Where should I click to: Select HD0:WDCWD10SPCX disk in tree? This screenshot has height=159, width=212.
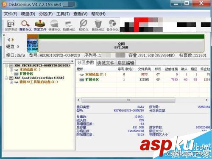coord(42,65)
